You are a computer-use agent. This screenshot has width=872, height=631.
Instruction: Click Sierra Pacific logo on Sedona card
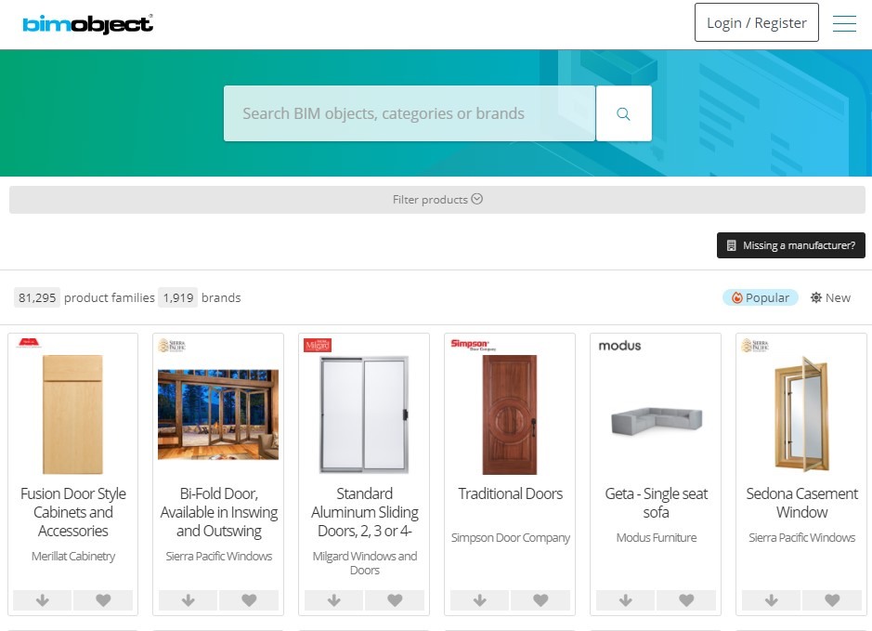coord(755,346)
